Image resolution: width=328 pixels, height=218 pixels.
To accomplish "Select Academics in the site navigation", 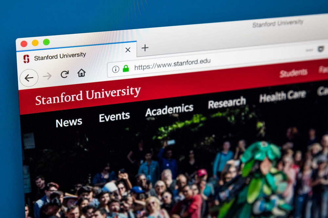I will [169, 110].
